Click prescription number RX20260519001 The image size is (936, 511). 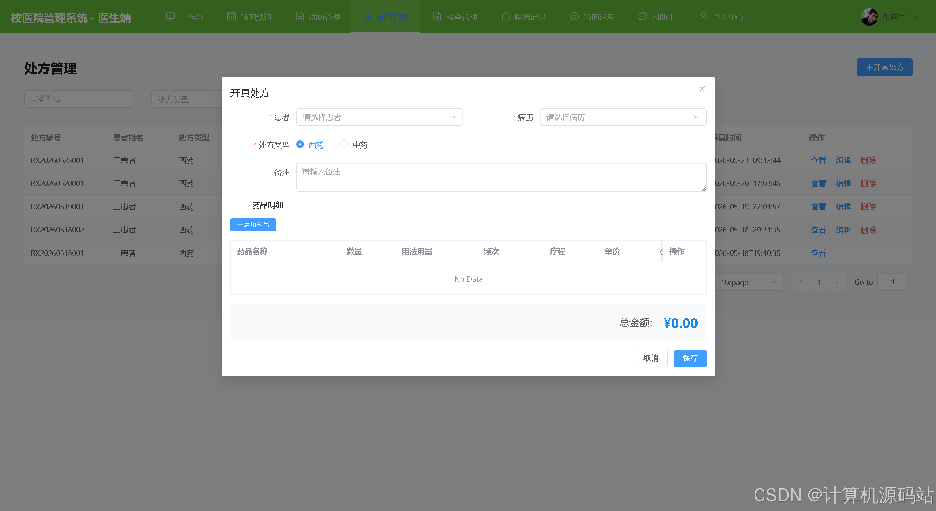click(57, 207)
